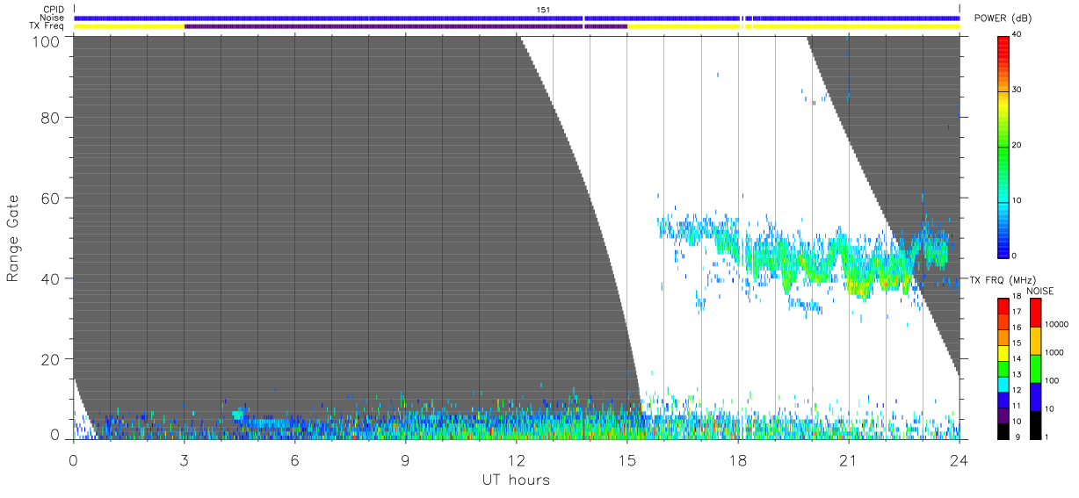The image size is (1079, 498).
Task: Click x-axis tick label '6'
Action: pos(294,461)
